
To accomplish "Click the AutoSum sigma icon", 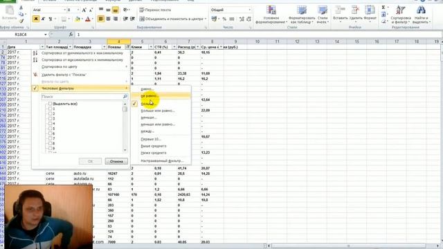I will coord(383,8).
